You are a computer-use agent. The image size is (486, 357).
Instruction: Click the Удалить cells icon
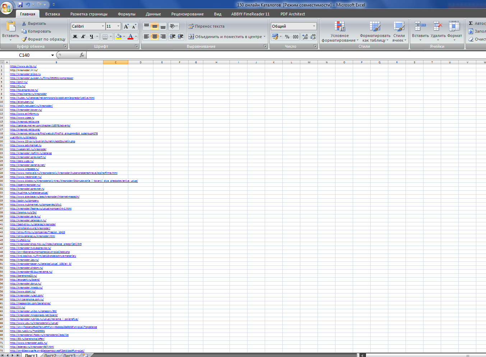click(438, 27)
